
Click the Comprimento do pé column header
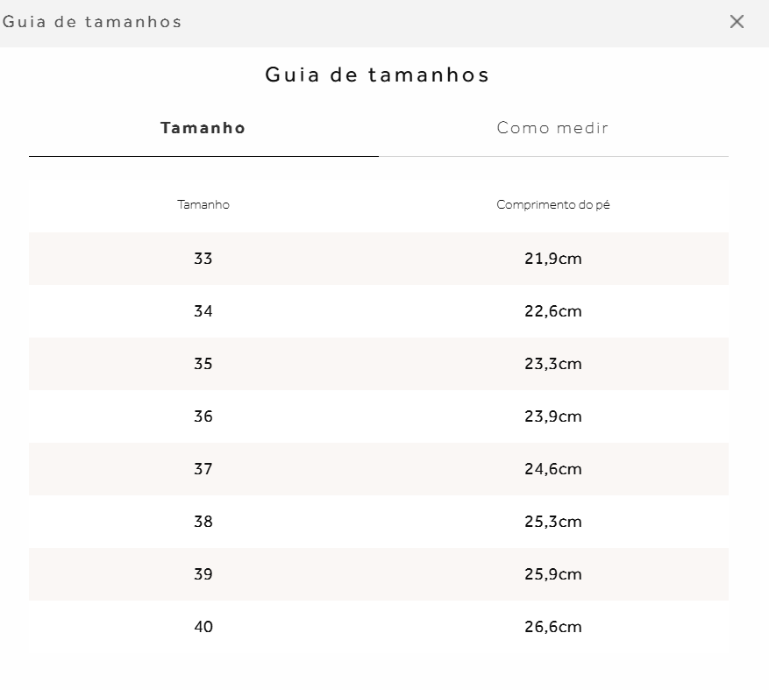pos(553,205)
